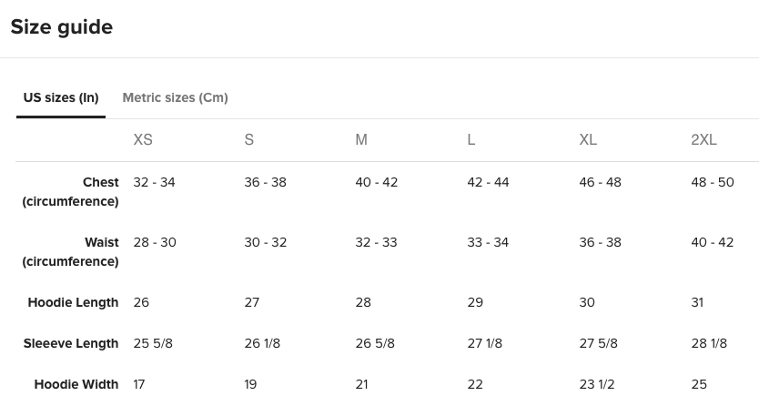759x416 pixels.
Task: Click the Waist (circumference) row label
Action: pyautogui.click(x=71, y=252)
